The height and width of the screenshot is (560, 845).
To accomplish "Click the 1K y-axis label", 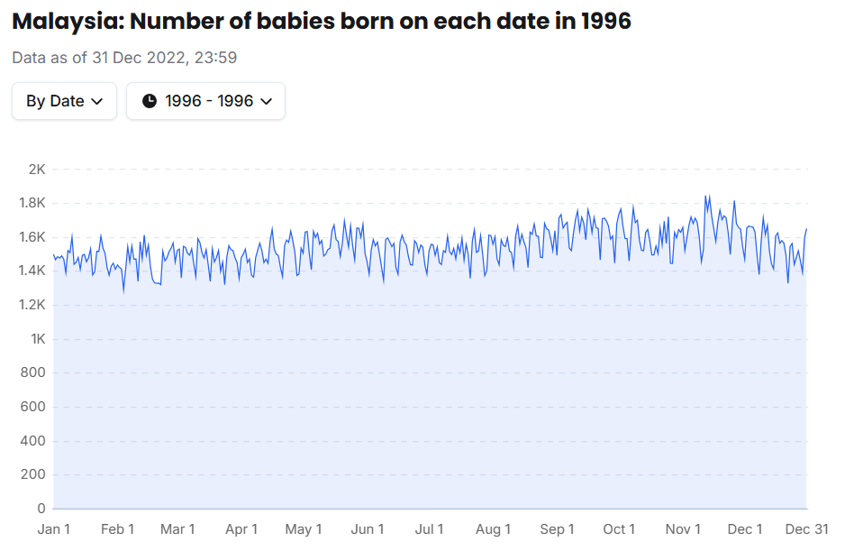I will [x=37, y=339].
